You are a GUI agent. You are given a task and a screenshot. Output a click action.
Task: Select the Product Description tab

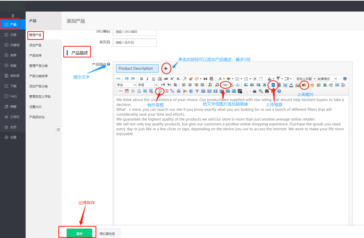tap(137, 68)
